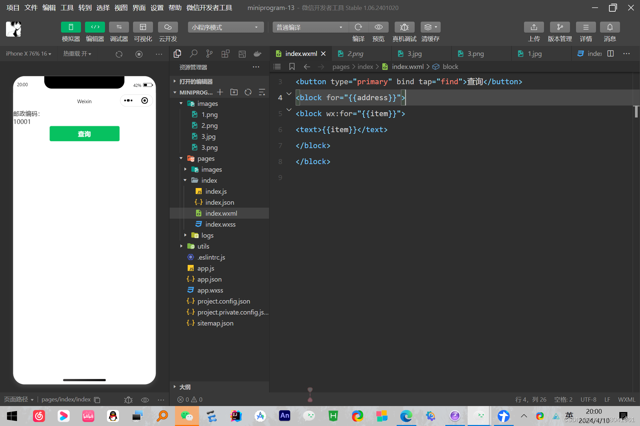
Task: Click the split editor icon
Action: [x=610, y=54]
